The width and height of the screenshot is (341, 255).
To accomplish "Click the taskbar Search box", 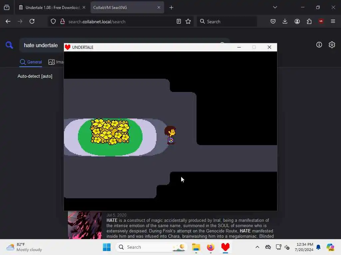I will (152, 247).
